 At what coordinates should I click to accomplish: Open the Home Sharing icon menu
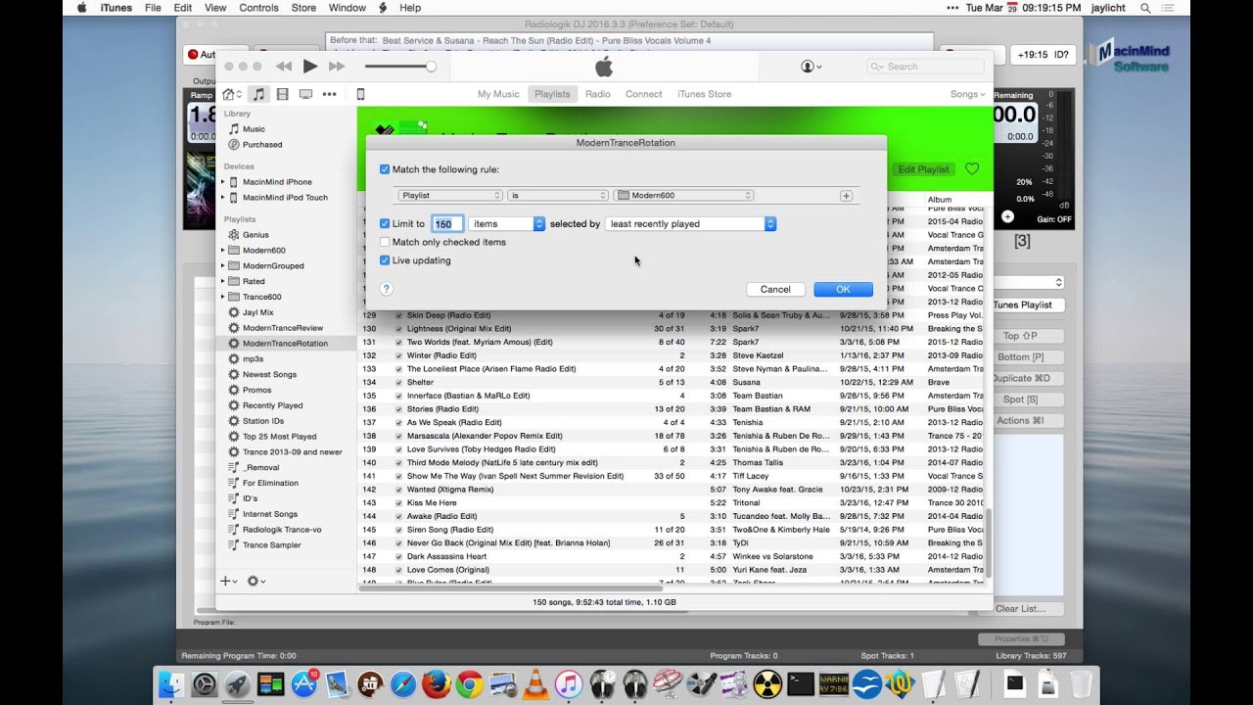click(x=231, y=94)
